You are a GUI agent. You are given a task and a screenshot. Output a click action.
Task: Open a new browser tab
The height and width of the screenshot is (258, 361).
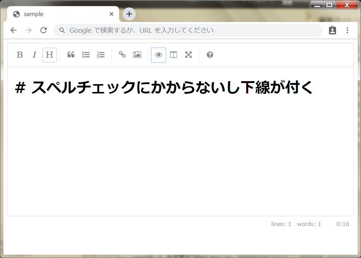(129, 14)
